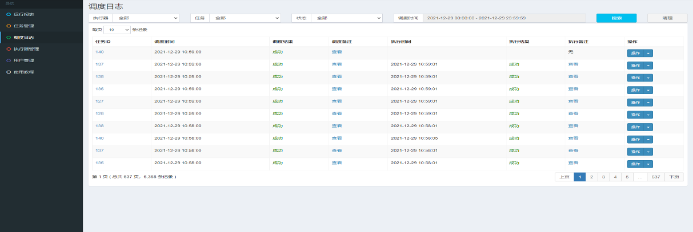Jump to last page 637

(x=656, y=177)
